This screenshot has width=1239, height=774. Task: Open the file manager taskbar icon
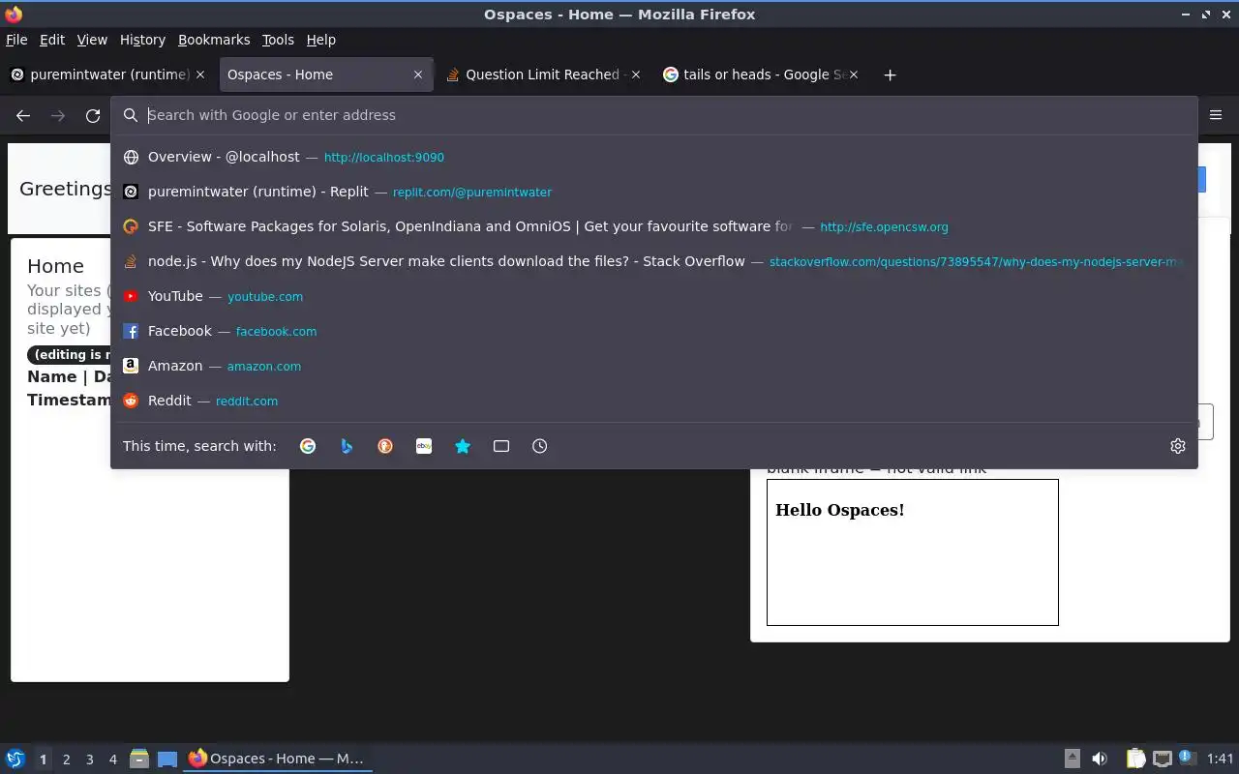(x=139, y=759)
